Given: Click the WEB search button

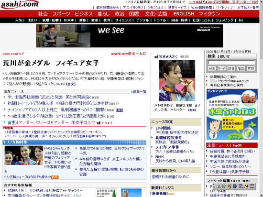Looking at the screenshot, I should click(212, 68).
